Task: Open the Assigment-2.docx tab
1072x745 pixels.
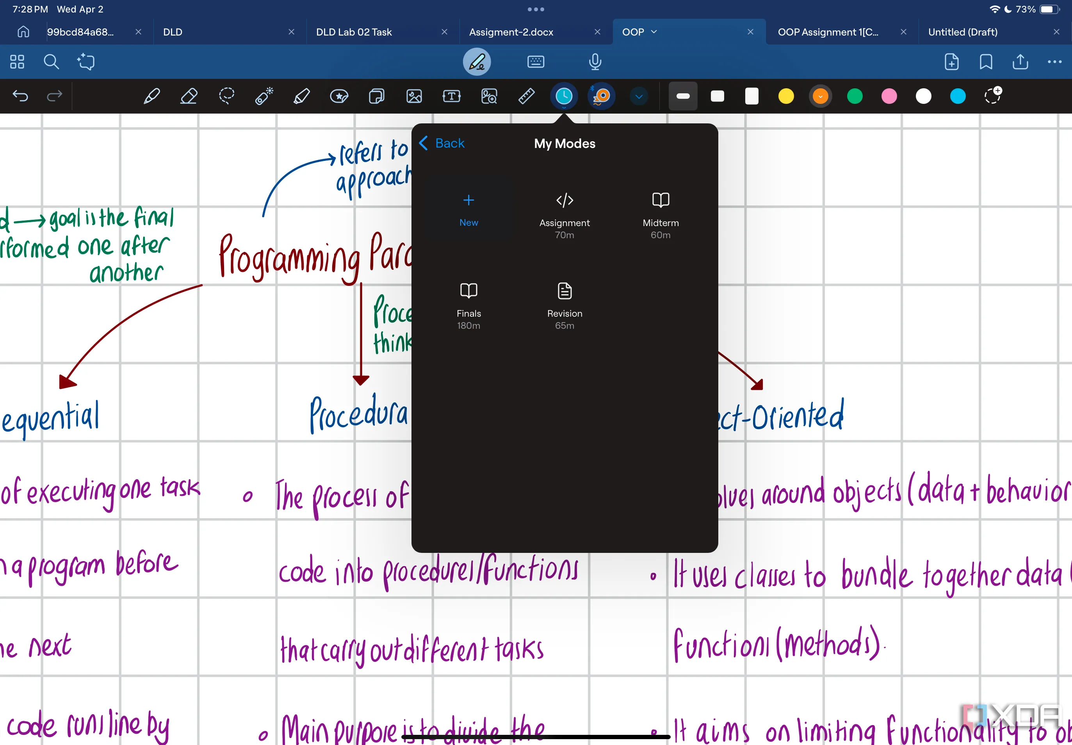Action: 511,32
